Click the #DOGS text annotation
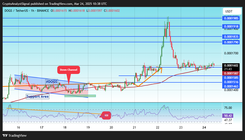Viewport: 245px width, 140px height. 52,82
